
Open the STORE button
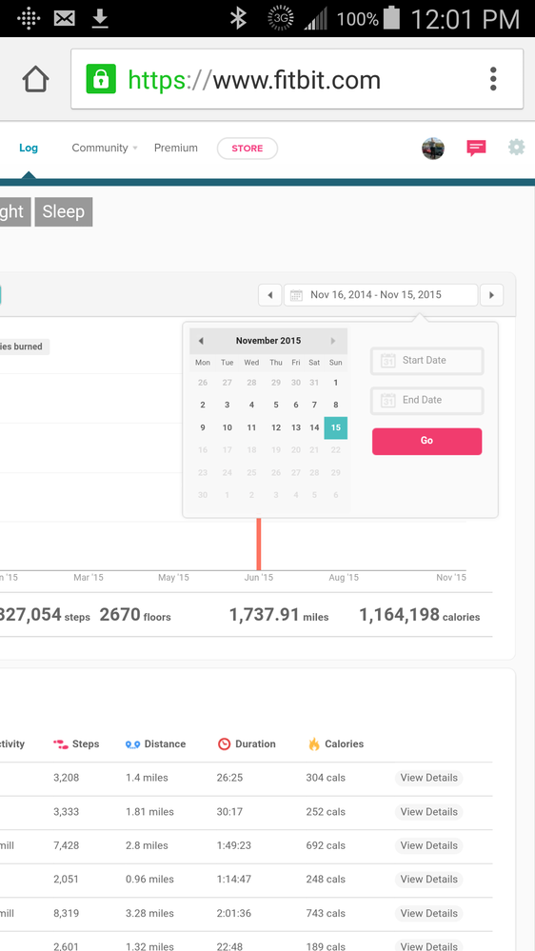pos(248,149)
